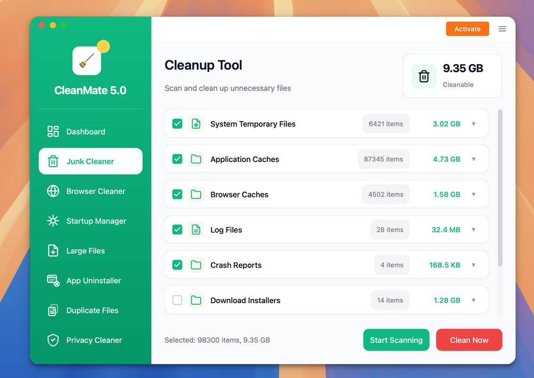Image resolution: width=534 pixels, height=378 pixels.
Task: Click the Crash Reports folder icon
Action: [196, 265]
